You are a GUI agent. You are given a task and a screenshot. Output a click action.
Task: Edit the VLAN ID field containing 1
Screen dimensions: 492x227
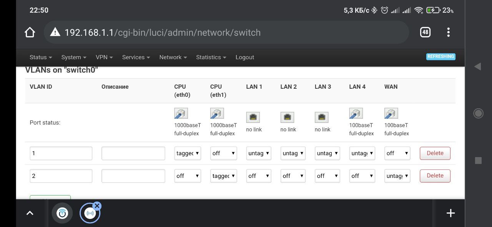pos(61,153)
